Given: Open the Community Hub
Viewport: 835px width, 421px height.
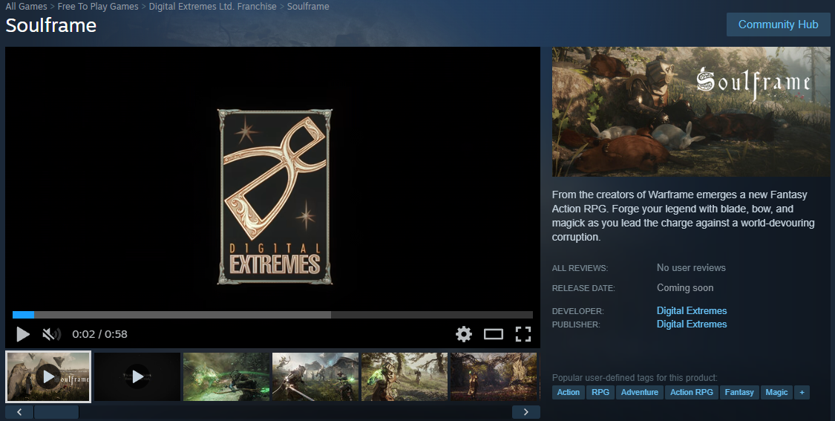Looking at the screenshot, I should [x=778, y=25].
